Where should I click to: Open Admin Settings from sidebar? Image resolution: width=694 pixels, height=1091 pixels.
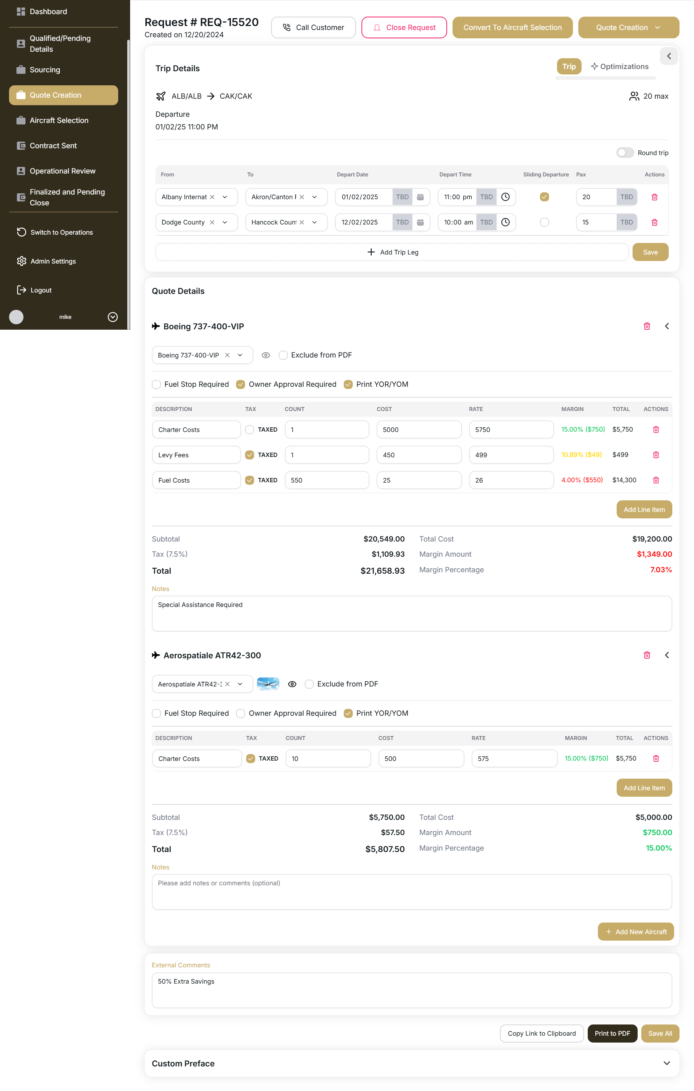[x=53, y=261]
